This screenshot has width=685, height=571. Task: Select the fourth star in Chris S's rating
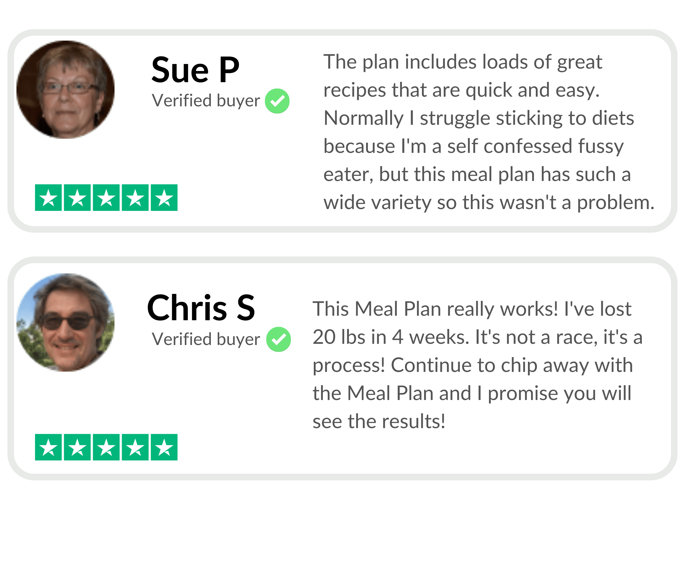click(135, 447)
